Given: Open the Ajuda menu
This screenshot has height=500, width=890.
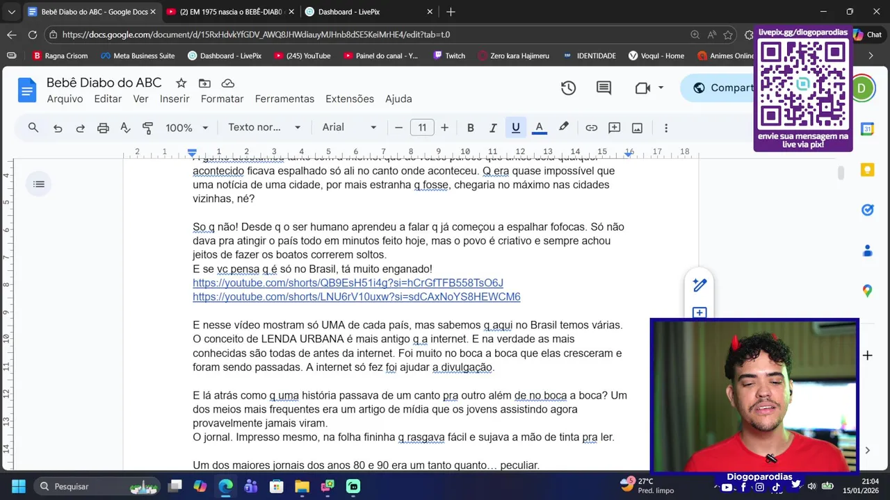Looking at the screenshot, I should point(398,99).
